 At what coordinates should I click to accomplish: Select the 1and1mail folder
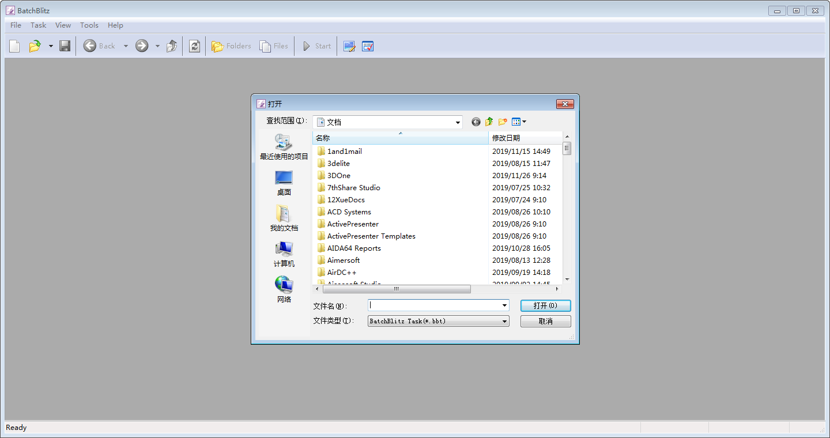pyautogui.click(x=344, y=152)
